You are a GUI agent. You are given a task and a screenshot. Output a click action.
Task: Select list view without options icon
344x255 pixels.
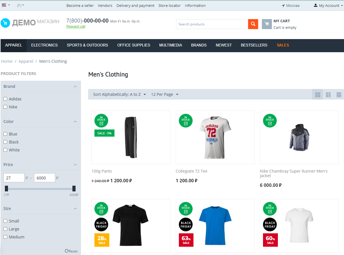click(x=339, y=95)
